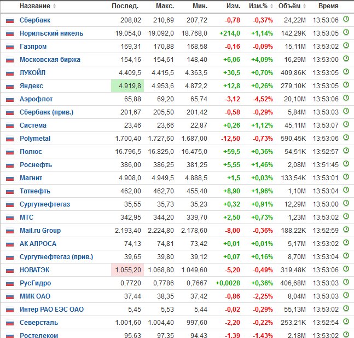Screen dimensions: 354x338
Task: Open the Яндекс stock link
Action: (31, 85)
